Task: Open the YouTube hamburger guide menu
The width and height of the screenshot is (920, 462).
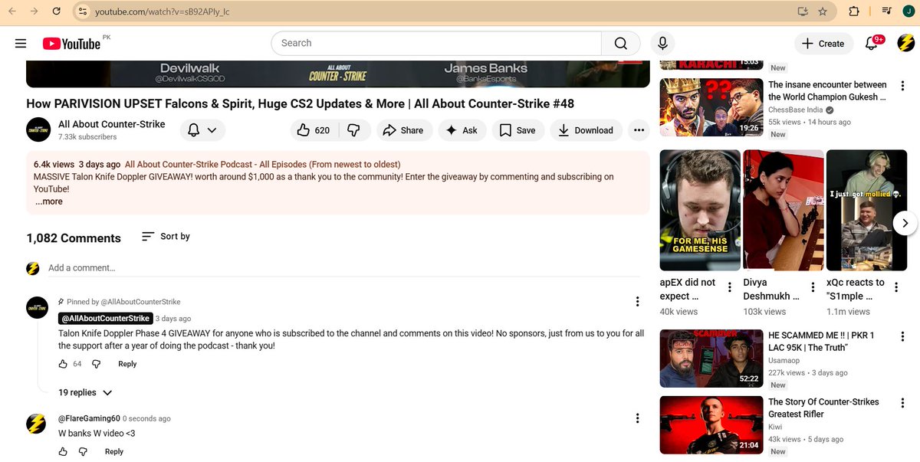Action: (21, 44)
